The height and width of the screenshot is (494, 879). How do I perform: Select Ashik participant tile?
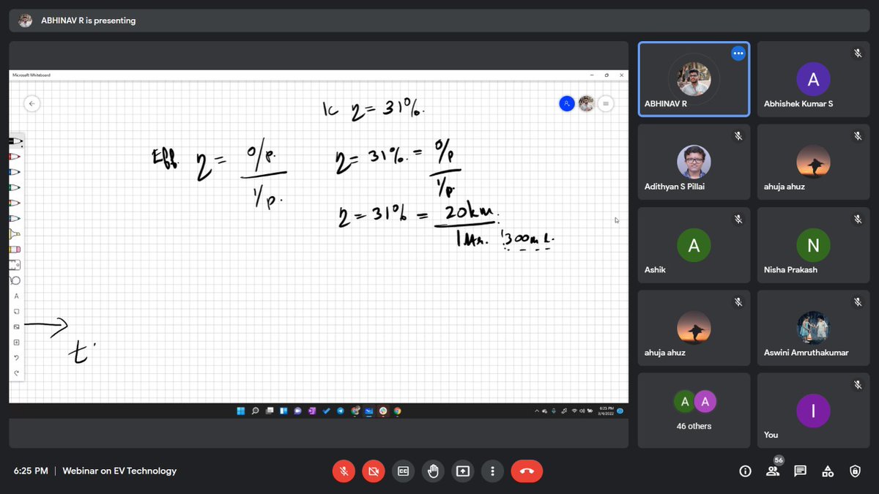point(694,244)
